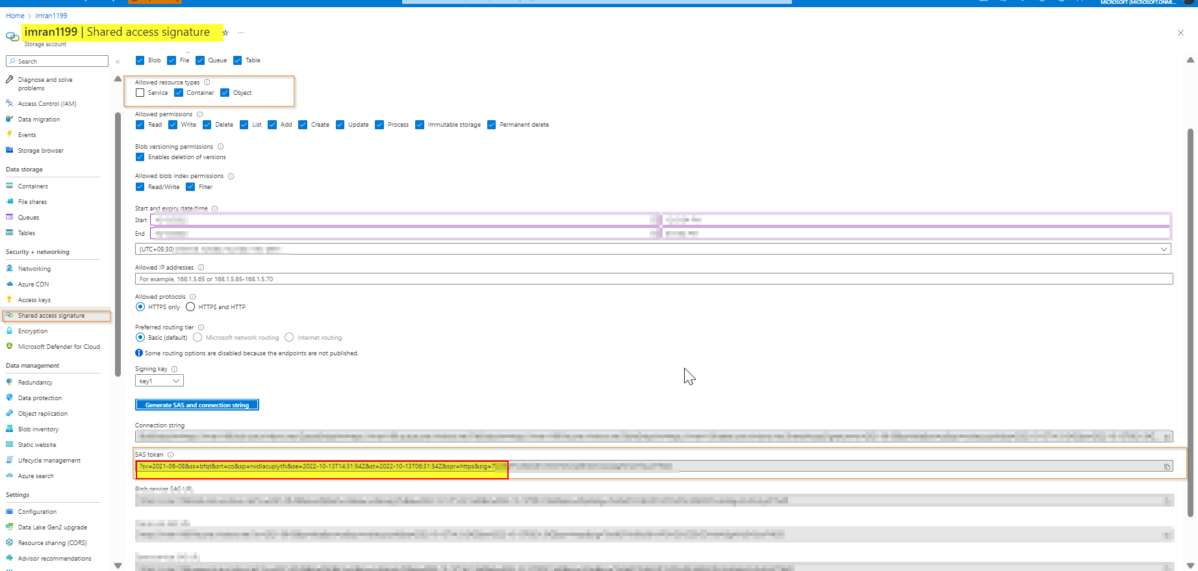
Task: Open Advisor recommendations page
Action: 55,559
